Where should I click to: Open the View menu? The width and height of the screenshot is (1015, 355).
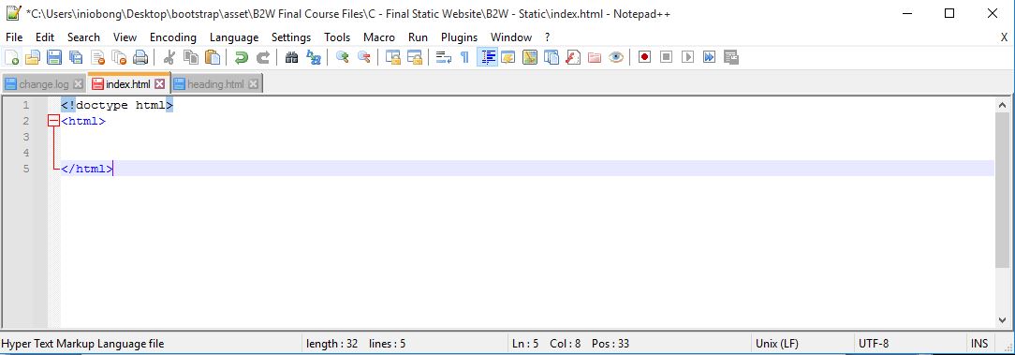point(125,37)
